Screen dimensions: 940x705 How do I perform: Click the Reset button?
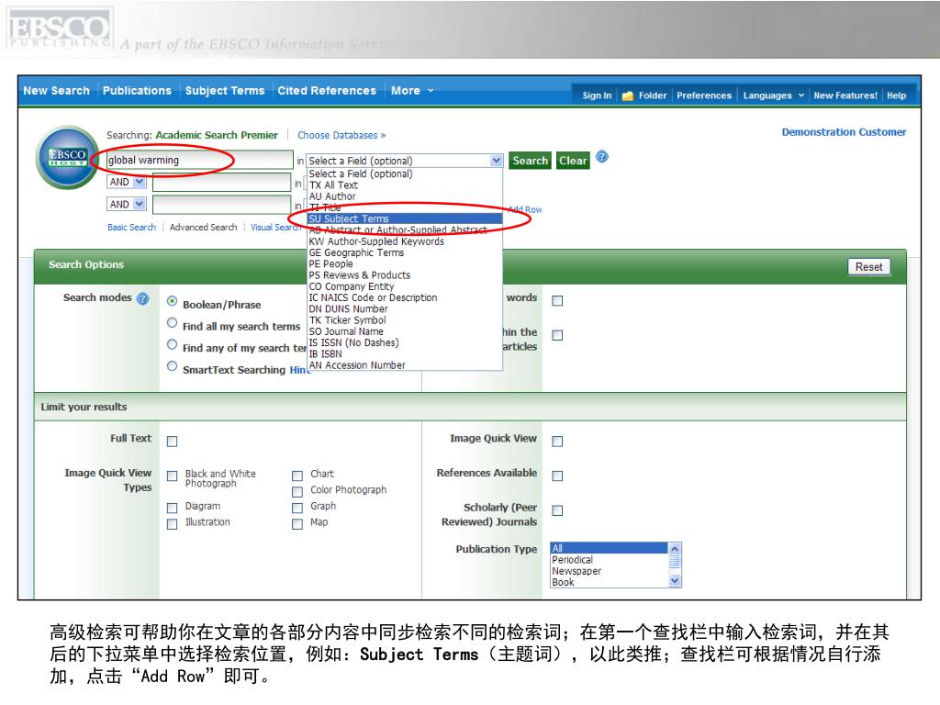pos(868,267)
